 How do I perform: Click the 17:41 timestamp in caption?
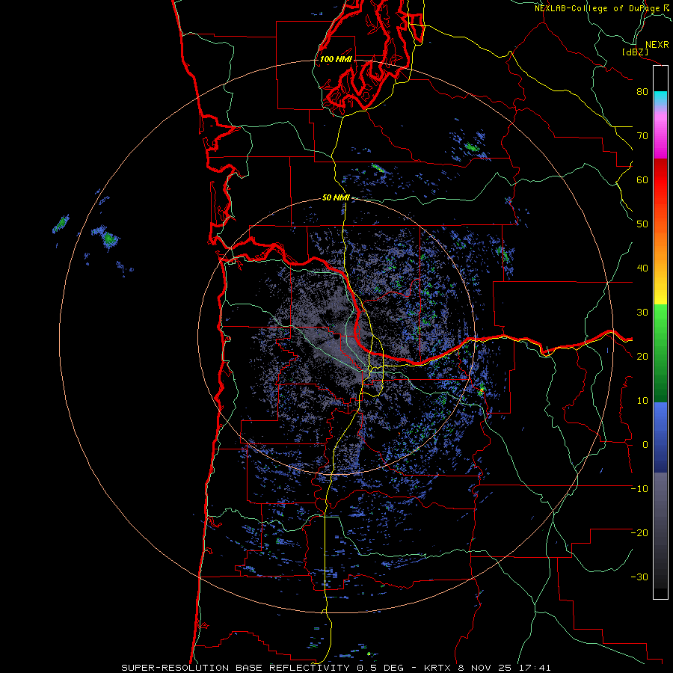pyautogui.click(x=535, y=668)
